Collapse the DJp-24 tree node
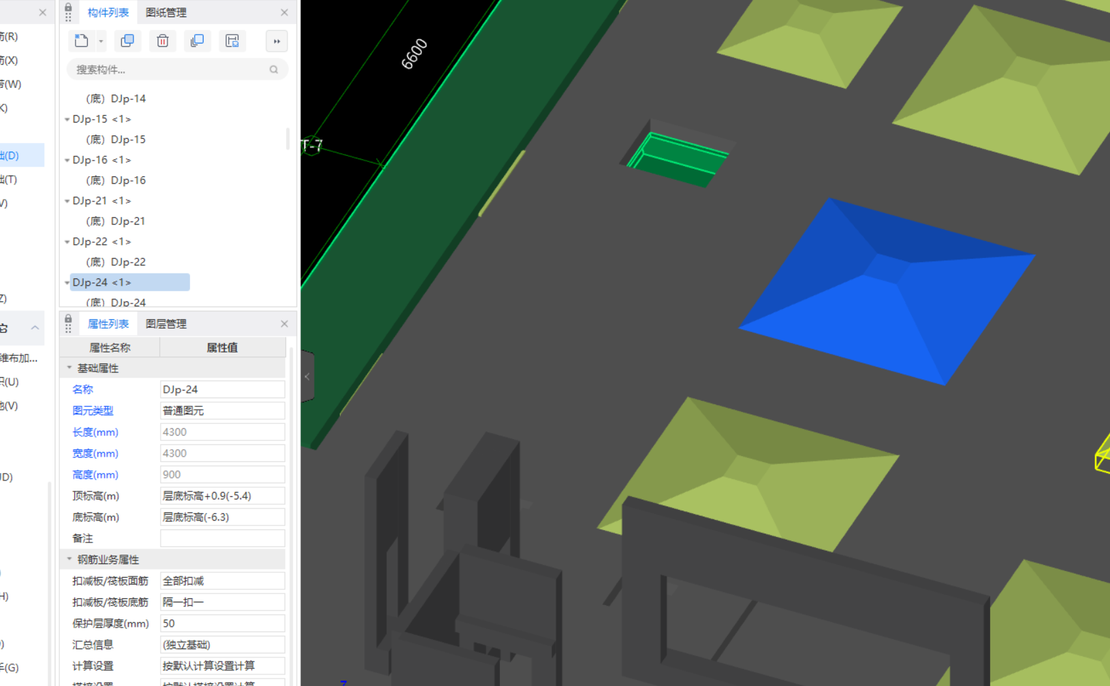1110x686 pixels. point(67,282)
